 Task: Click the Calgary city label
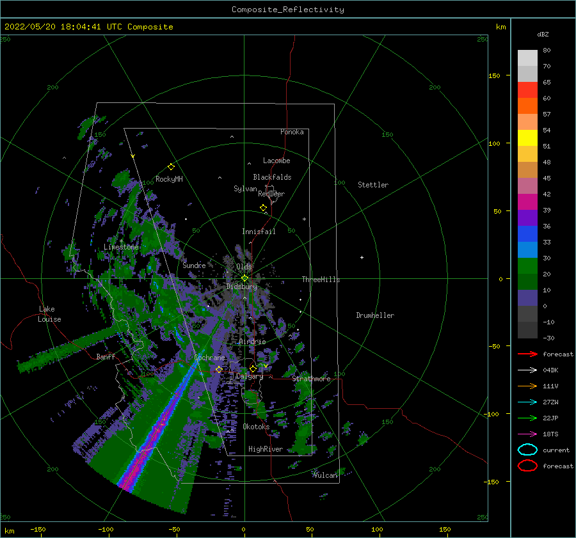click(x=250, y=376)
